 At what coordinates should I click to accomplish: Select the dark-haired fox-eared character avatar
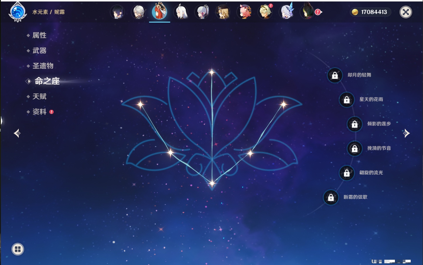click(x=307, y=12)
